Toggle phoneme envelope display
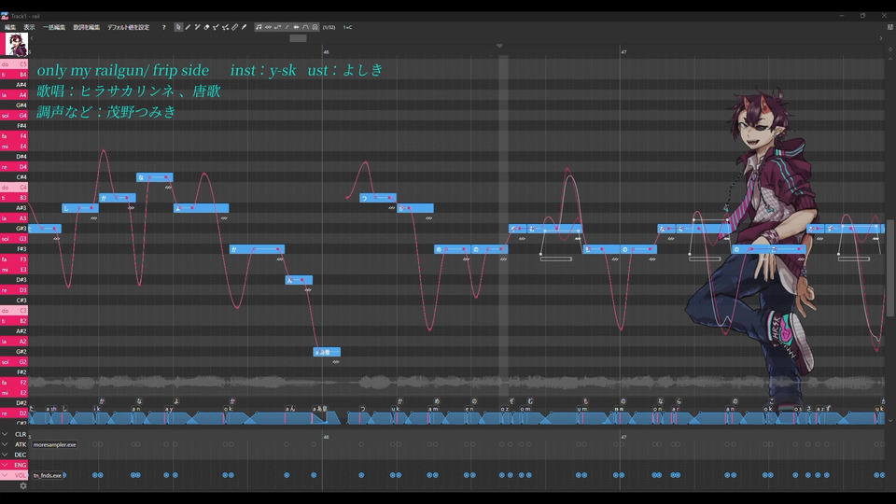 click(306, 27)
